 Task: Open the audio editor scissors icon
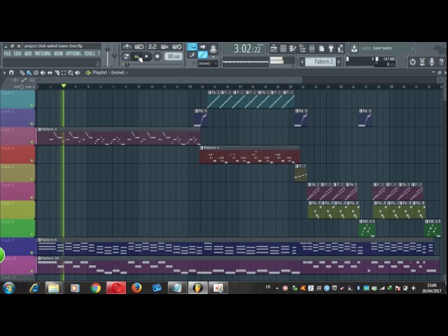tap(422, 62)
